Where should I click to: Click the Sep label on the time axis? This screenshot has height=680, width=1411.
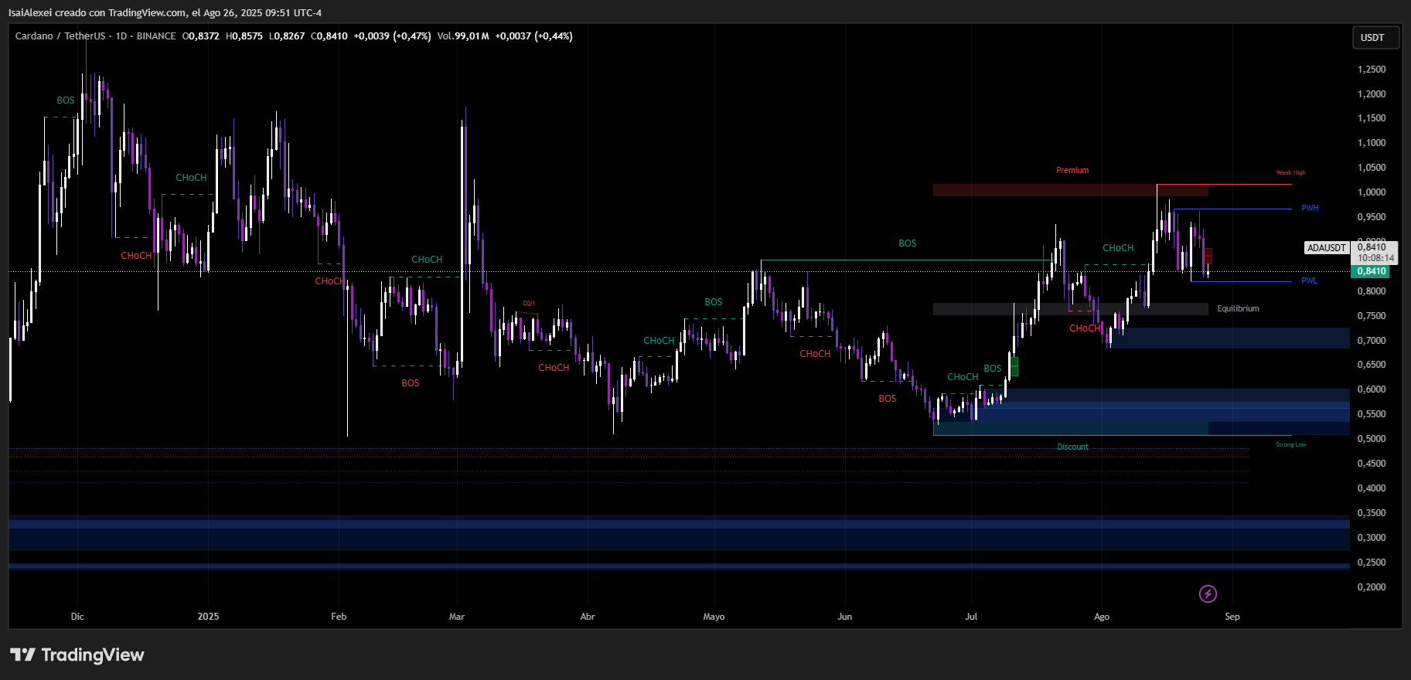click(x=1232, y=617)
